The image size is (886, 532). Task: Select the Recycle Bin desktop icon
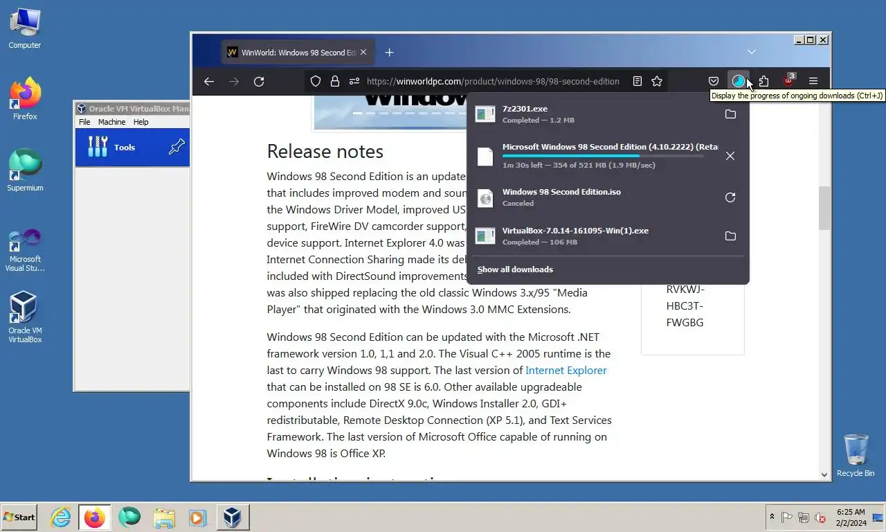tap(856, 455)
